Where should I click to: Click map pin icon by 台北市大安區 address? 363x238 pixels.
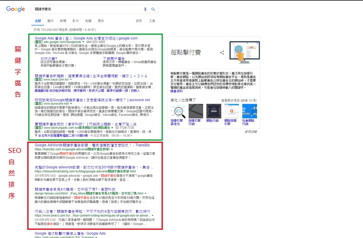pos(36,135)
